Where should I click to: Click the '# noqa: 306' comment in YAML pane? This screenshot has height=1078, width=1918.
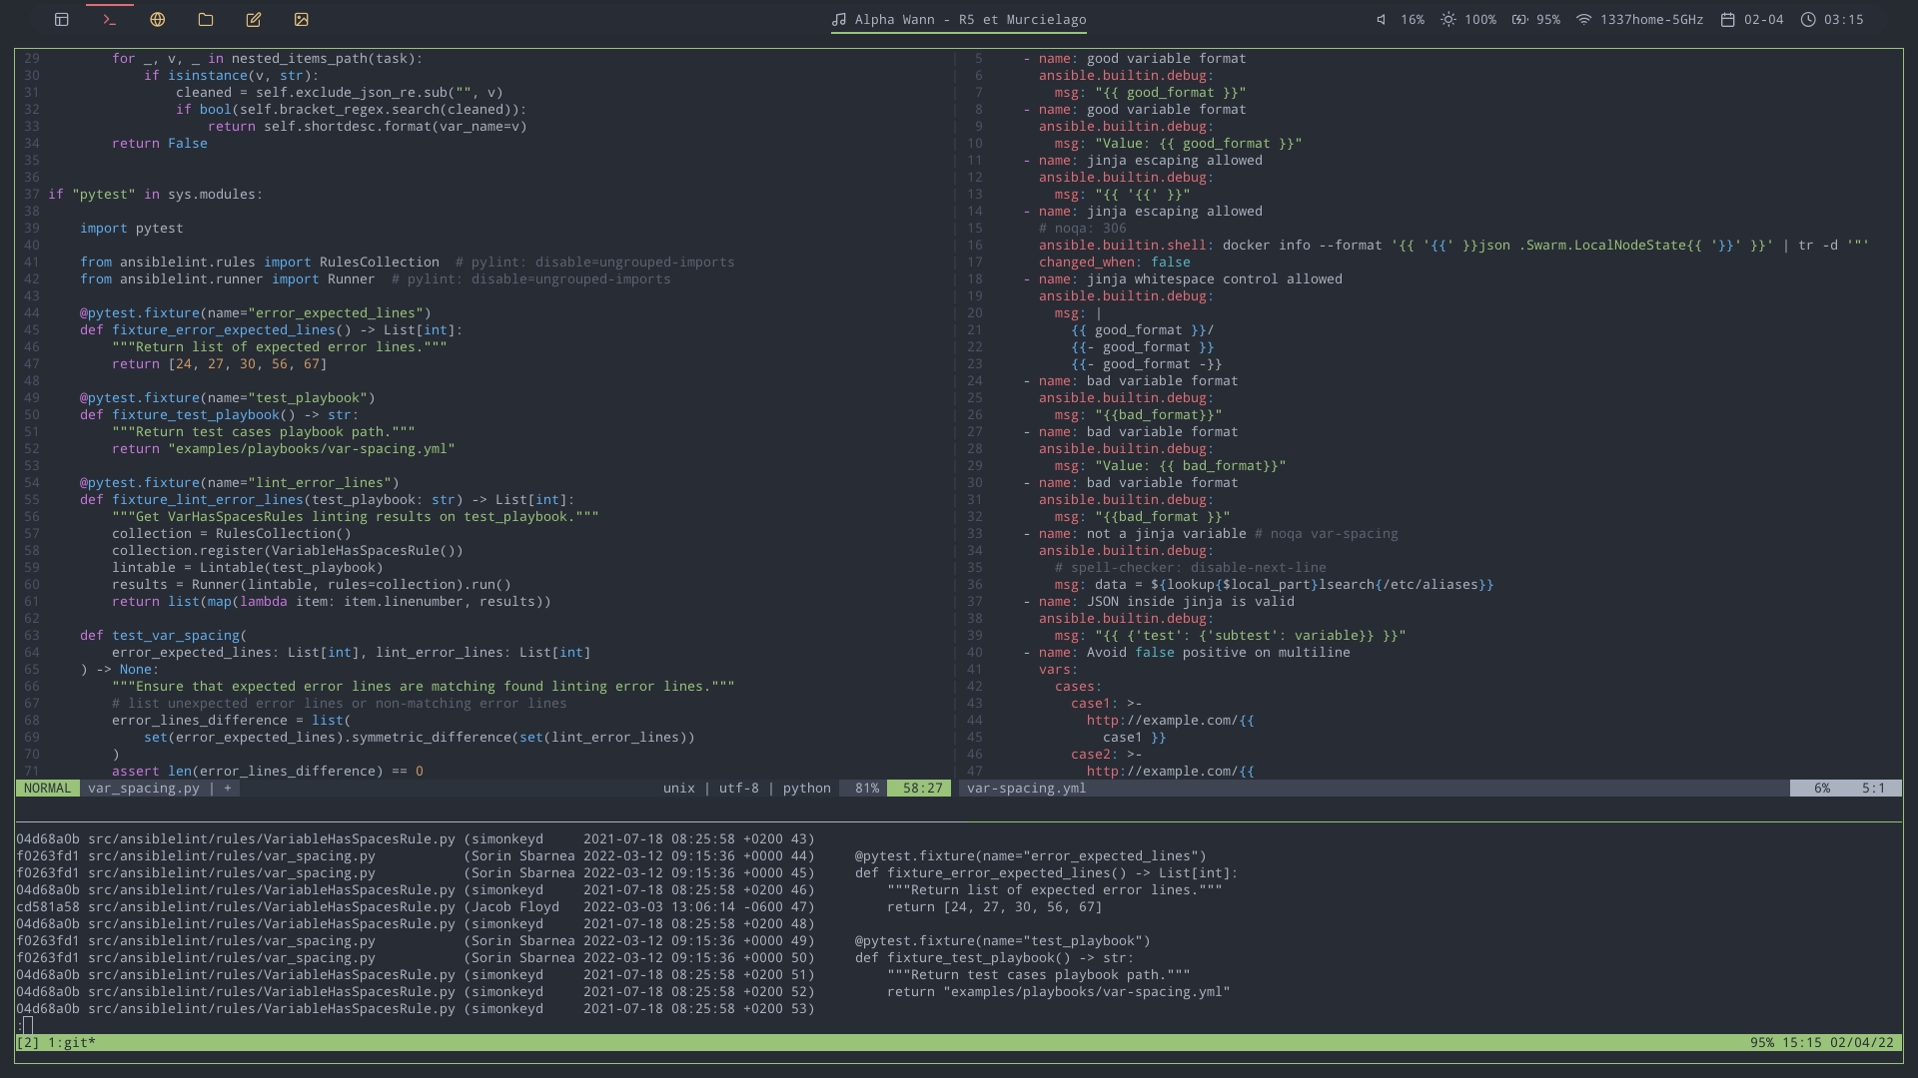tap(1082, 229)
